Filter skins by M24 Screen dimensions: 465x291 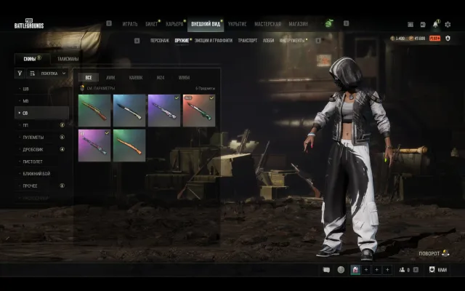(161, 78)
